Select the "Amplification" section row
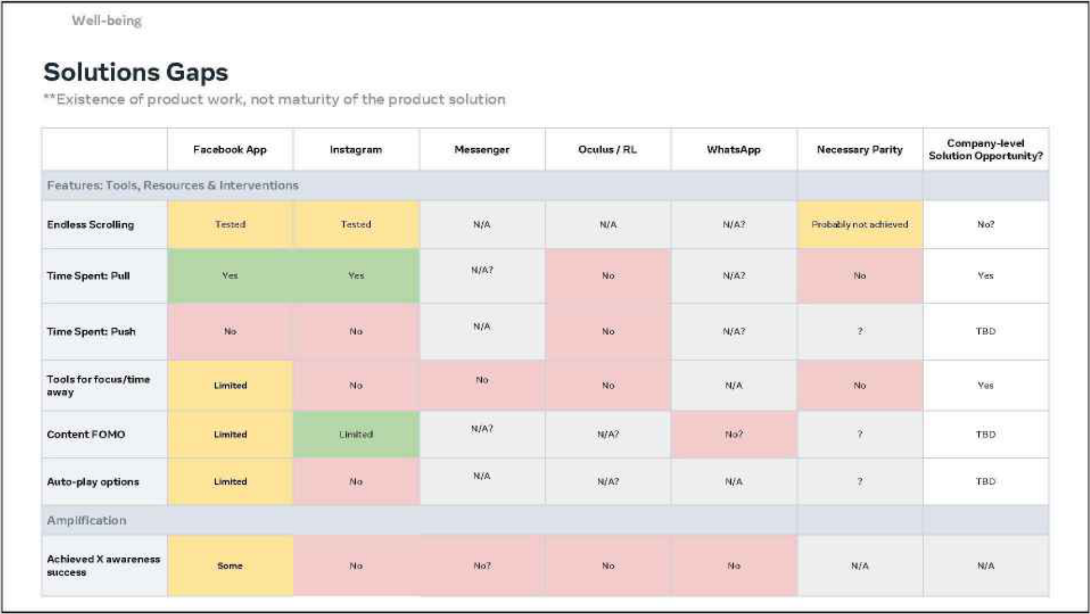1090x614 pixels. click(545, 520)
